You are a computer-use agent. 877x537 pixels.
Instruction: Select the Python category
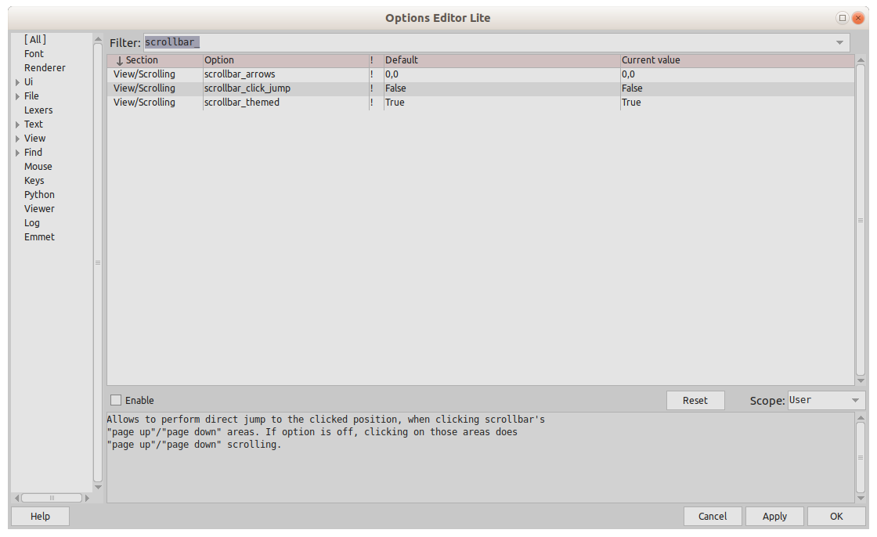[x=39, y=195]
